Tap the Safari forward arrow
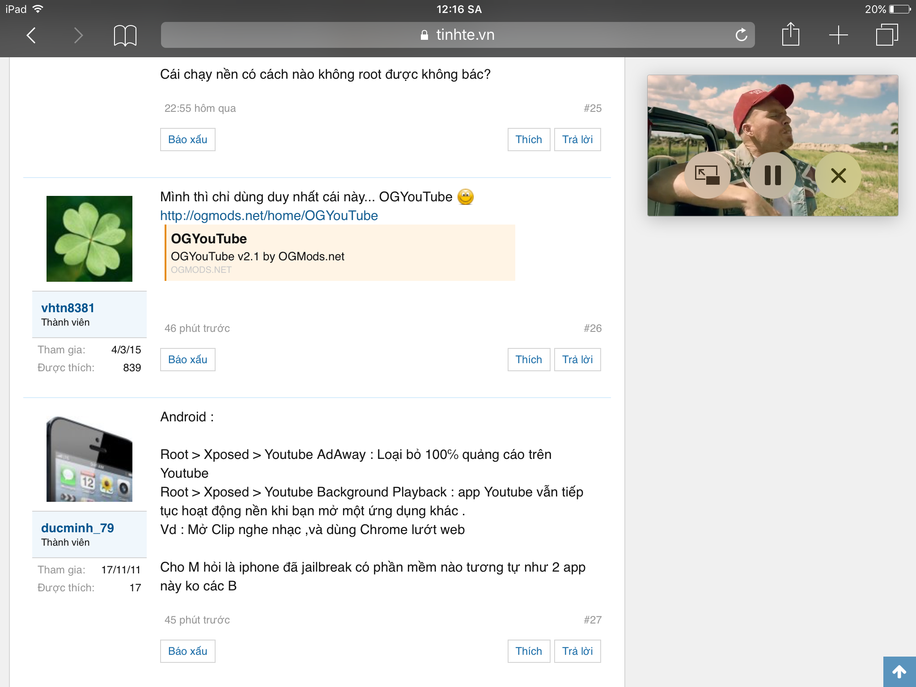 78,35
